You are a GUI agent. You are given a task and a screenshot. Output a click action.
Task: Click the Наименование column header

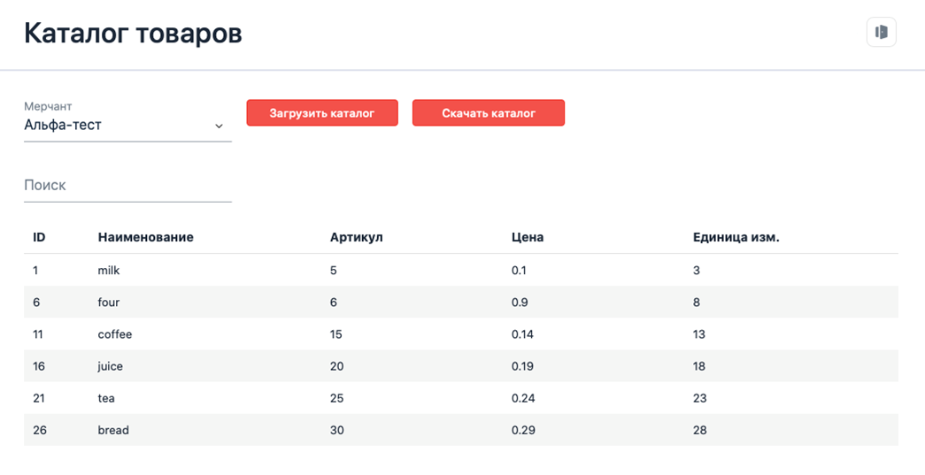click(x=146, y=237)
